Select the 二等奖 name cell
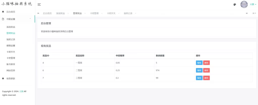 [94, 70]
